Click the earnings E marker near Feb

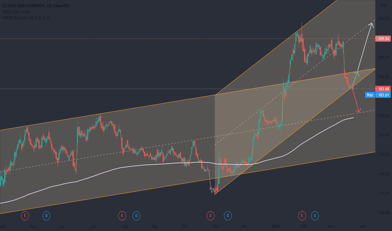302,215
